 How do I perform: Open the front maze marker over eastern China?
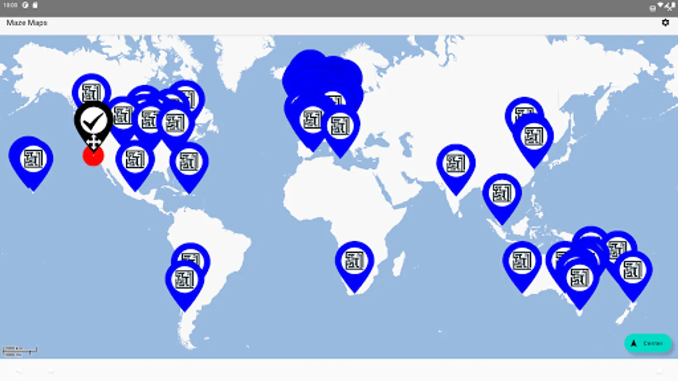534,136
